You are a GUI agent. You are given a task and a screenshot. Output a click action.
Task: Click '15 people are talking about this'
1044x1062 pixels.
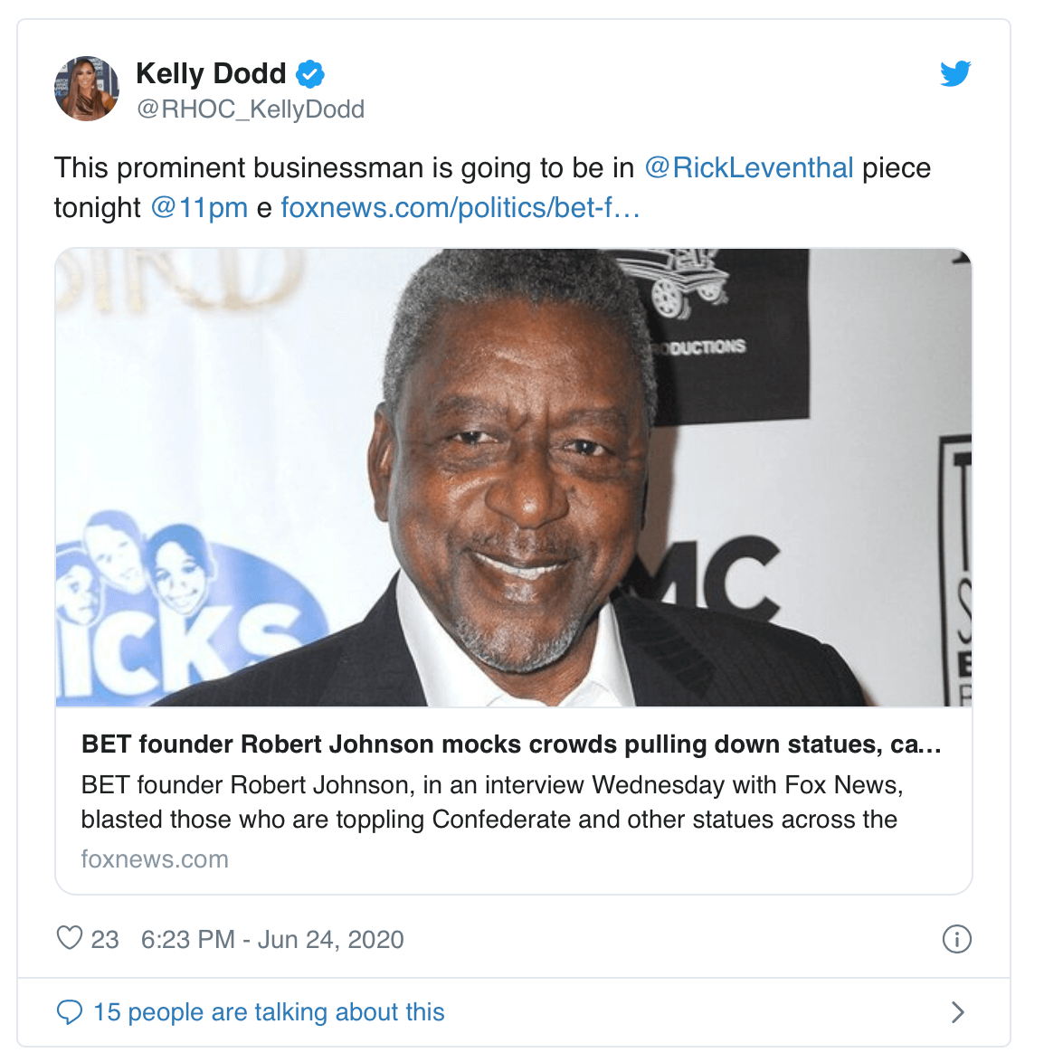pos(269,1012)
